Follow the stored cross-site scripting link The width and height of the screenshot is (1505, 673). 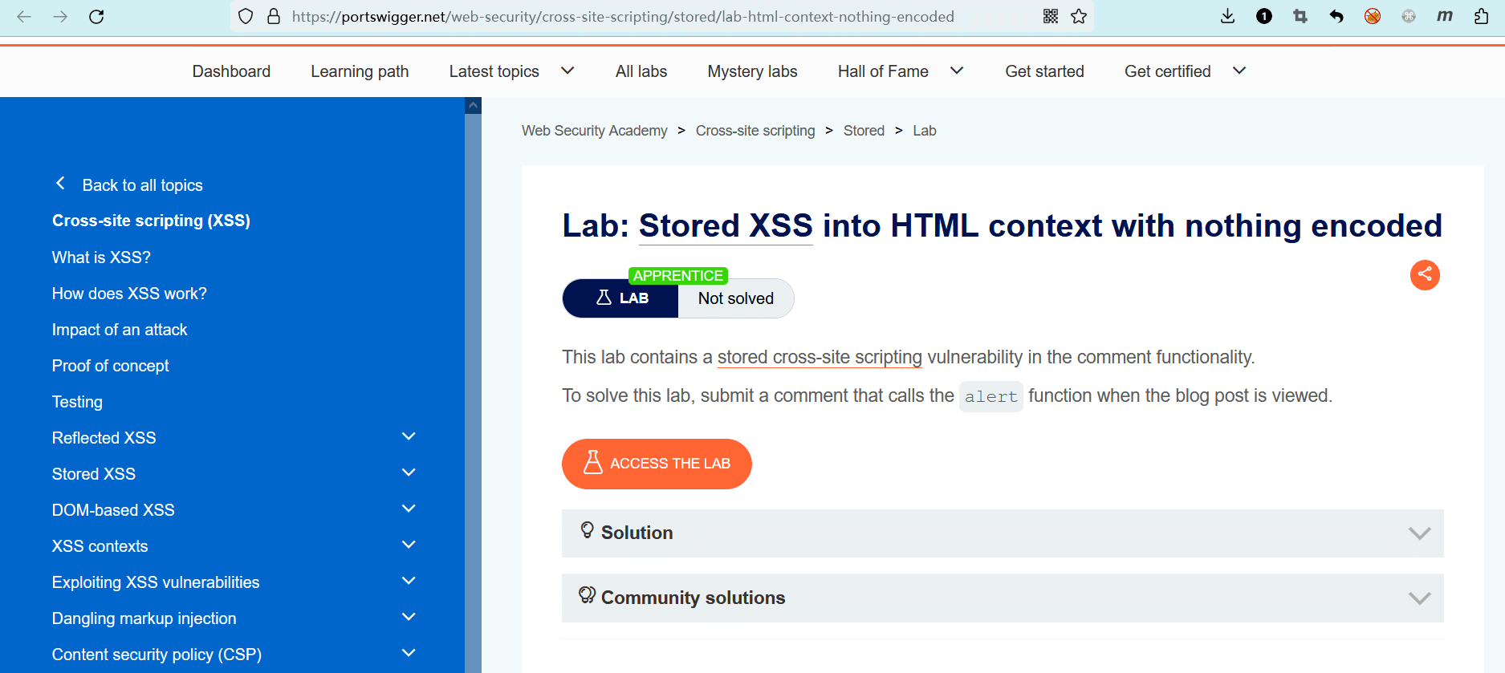tap(820, 358)
